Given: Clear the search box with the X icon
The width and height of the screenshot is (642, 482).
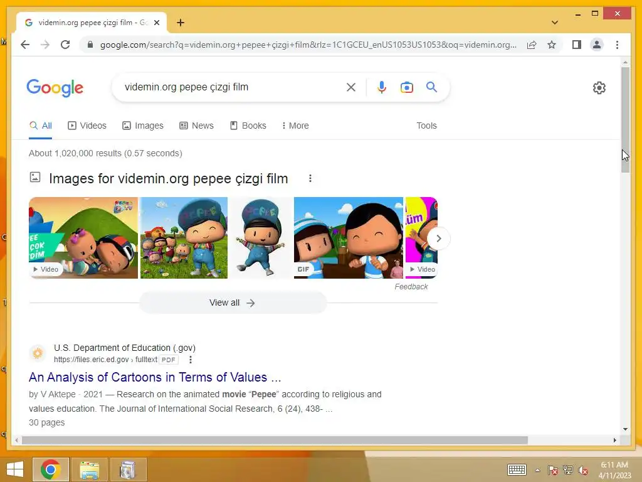Looking at the screenshot, I should (351, 87).
